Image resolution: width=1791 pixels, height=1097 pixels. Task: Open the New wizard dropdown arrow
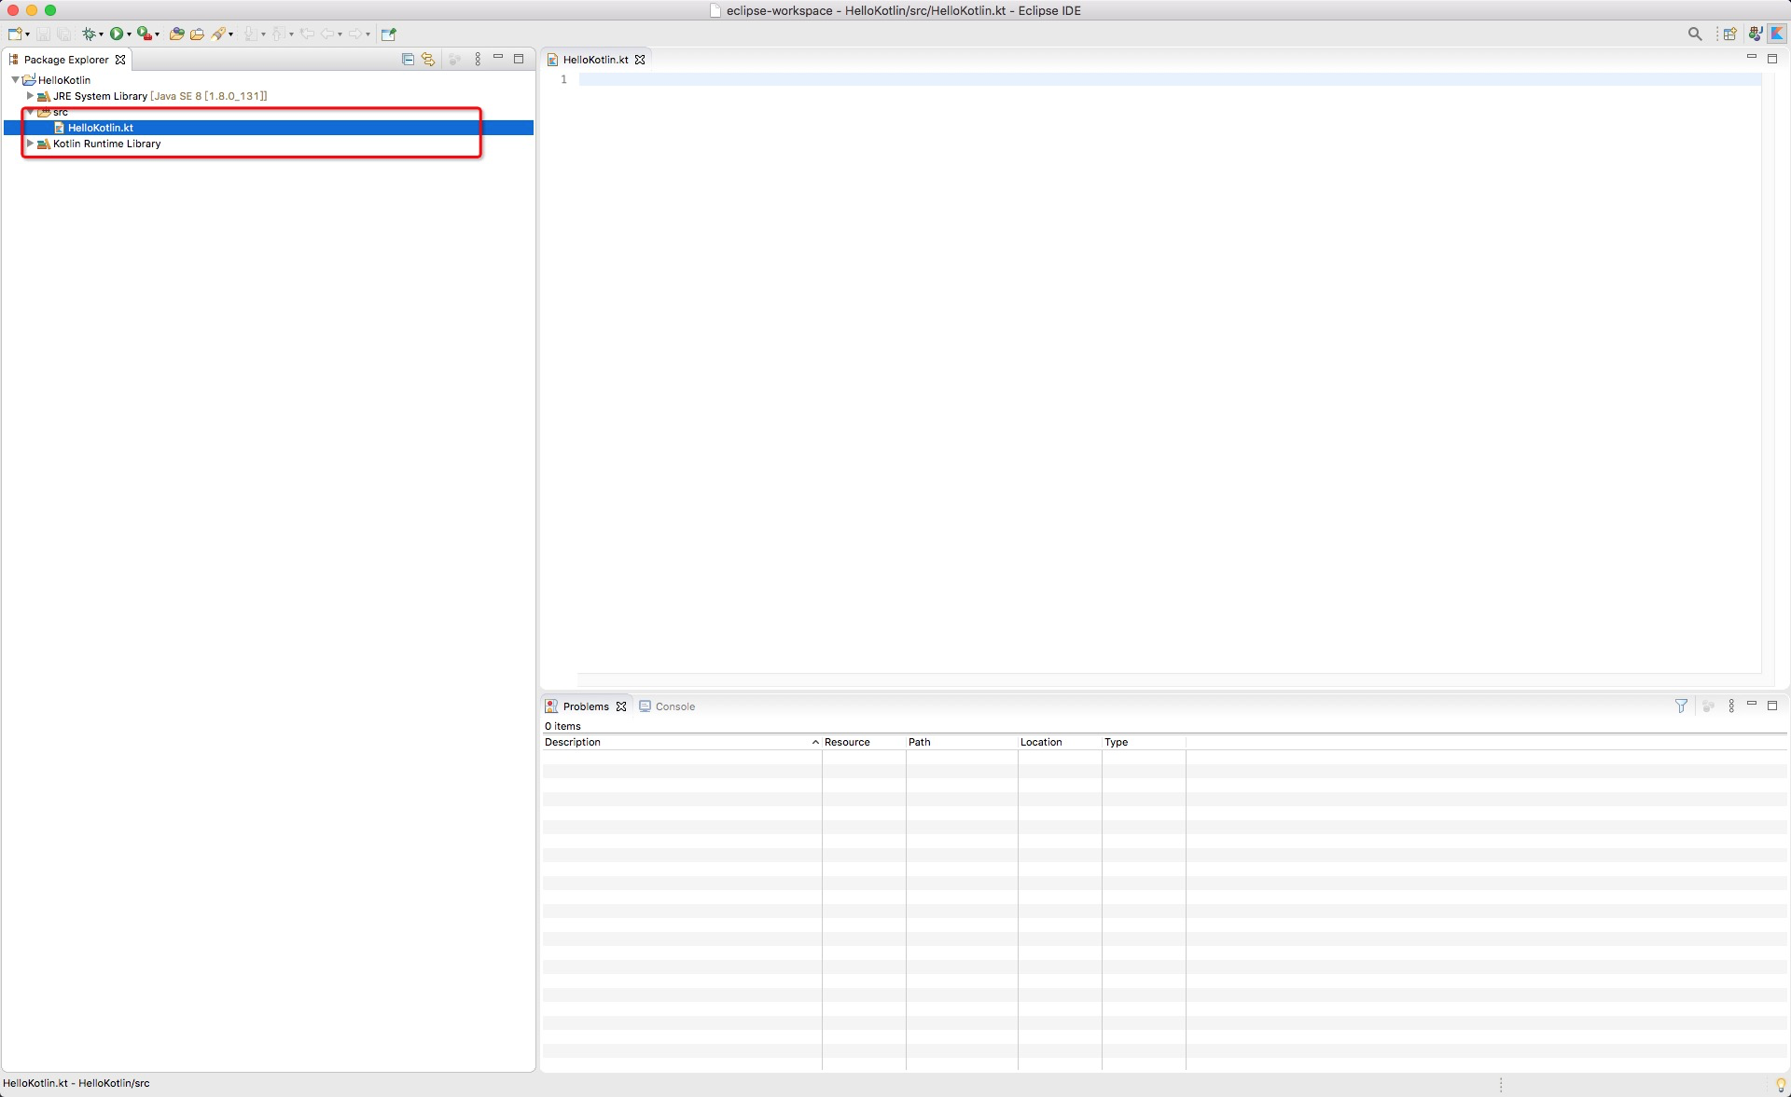pyautogui.click(x=27, y=34)
